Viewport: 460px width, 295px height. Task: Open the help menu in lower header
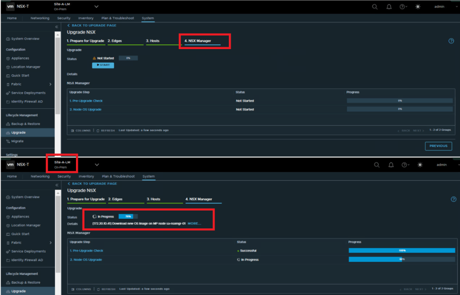404,165
